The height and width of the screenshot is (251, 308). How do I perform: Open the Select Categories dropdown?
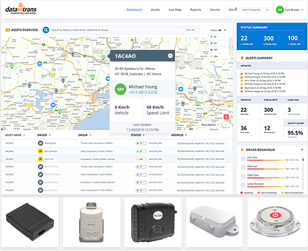click(255, 10)
